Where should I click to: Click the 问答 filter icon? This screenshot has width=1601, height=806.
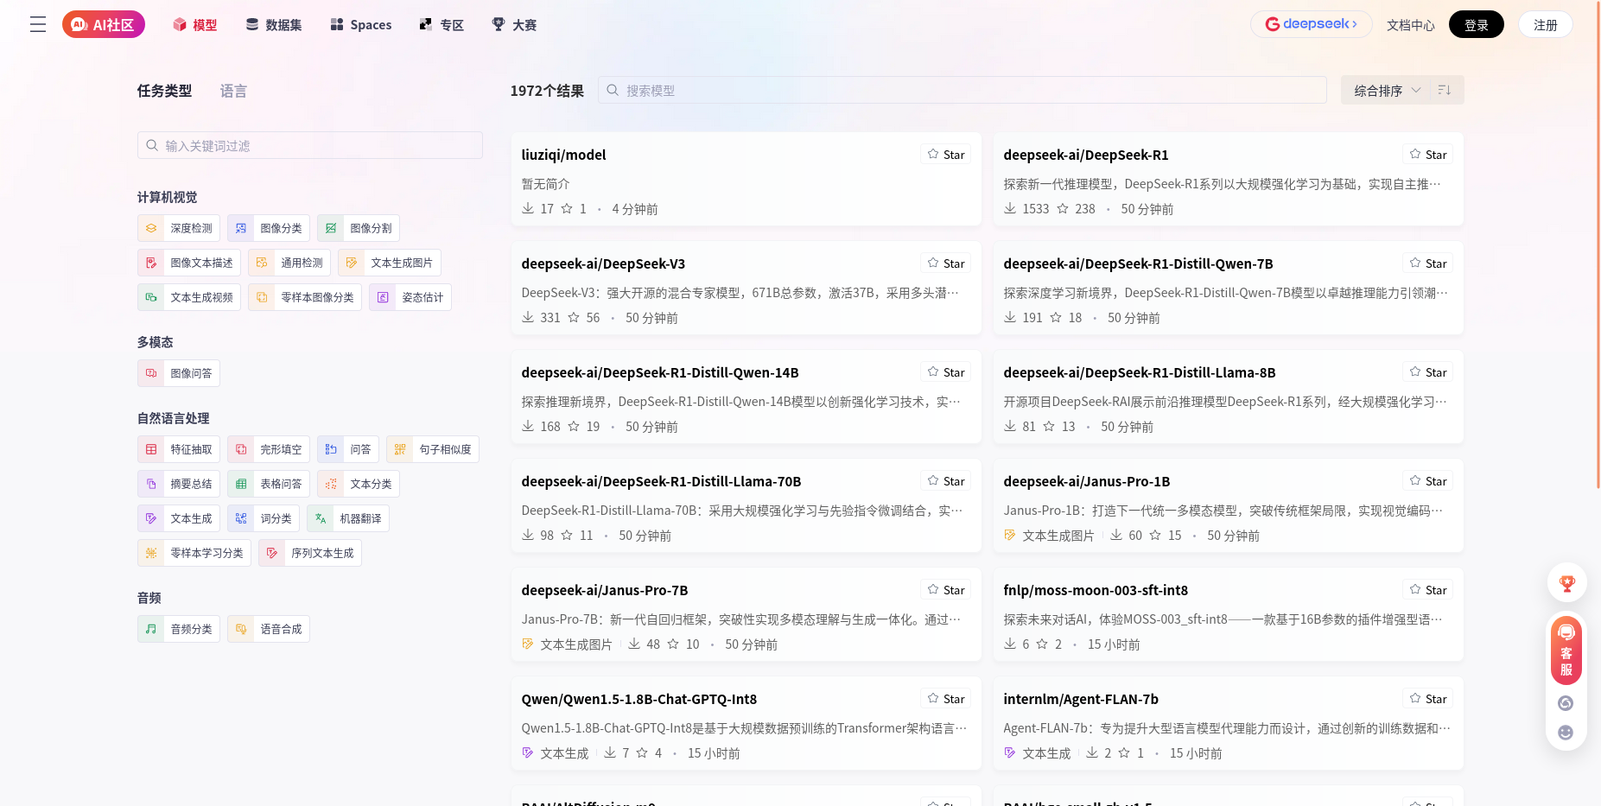click(331, 449)
